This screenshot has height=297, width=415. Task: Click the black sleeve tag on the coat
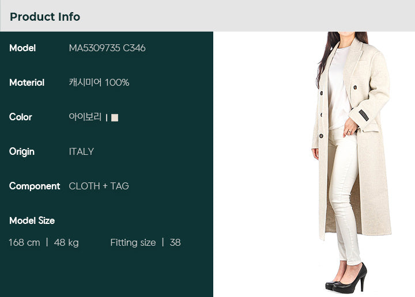(x=364, y=116)
